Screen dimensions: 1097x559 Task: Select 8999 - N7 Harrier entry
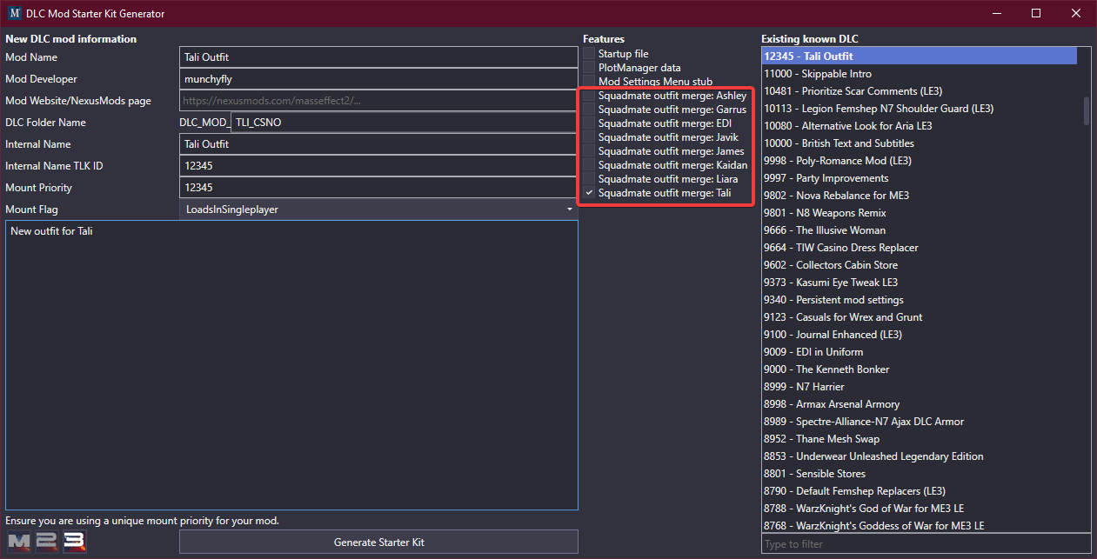(919, 387)
